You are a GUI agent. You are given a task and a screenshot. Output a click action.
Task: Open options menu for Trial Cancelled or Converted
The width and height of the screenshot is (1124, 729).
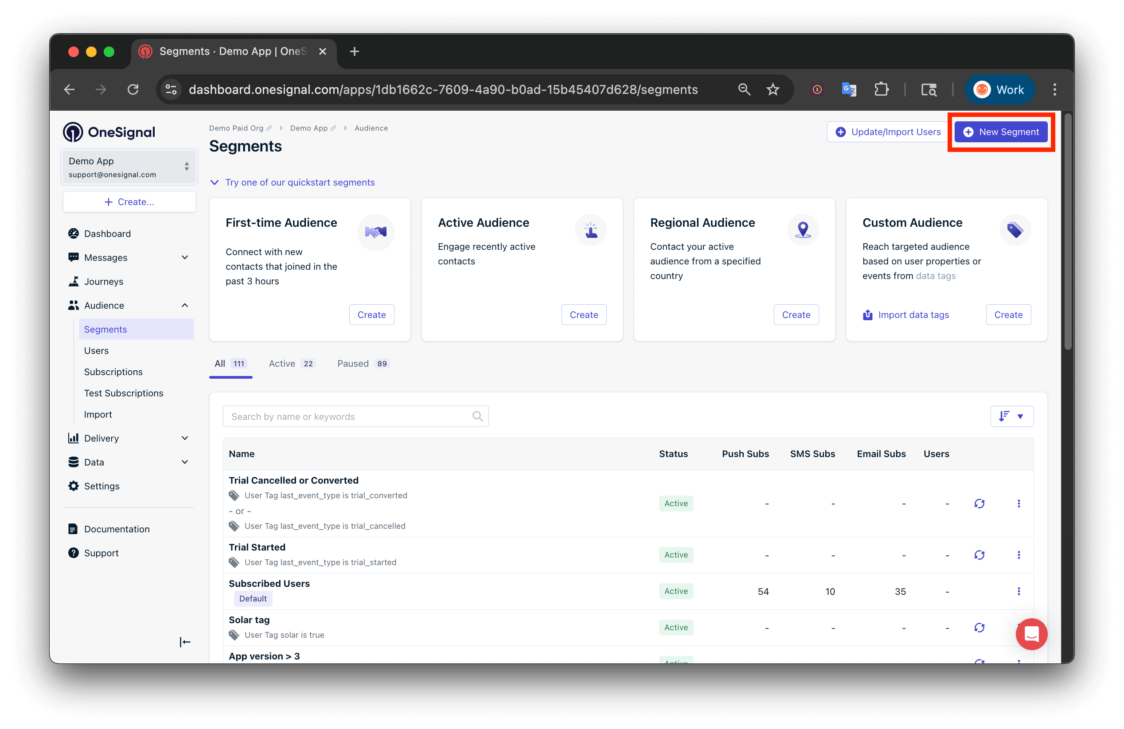point(1018,504)
